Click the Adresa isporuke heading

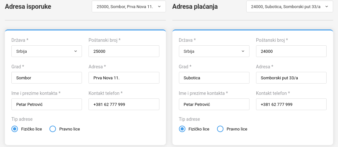coord(28,6)
